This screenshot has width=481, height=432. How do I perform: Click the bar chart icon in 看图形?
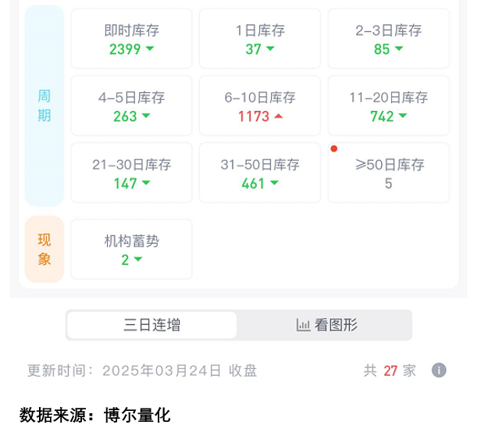click(x=304, y=325)
